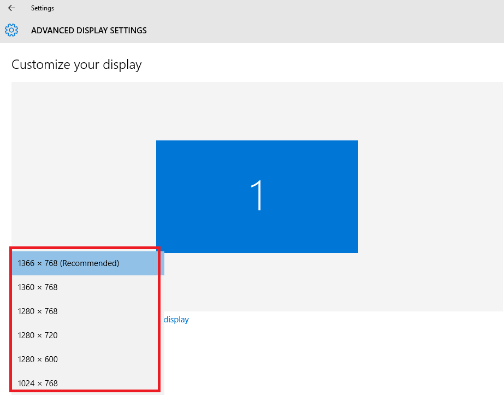Click the Customize your display heading
Viewport: 504px width, 395px height.
tap(76, 64)
